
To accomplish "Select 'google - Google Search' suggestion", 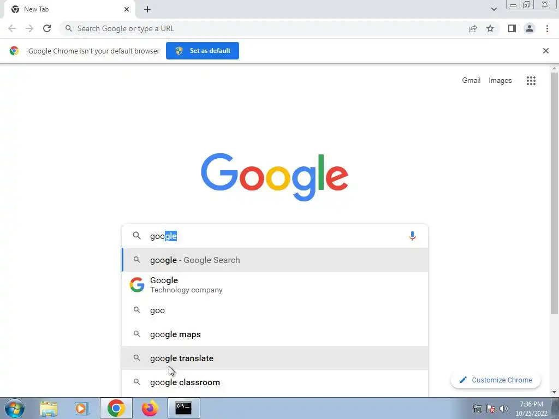I will 275,260.
